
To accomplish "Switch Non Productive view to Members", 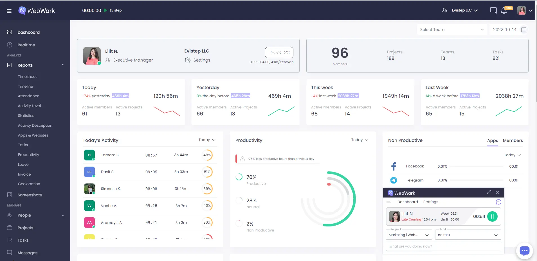I will click(513, 140).
